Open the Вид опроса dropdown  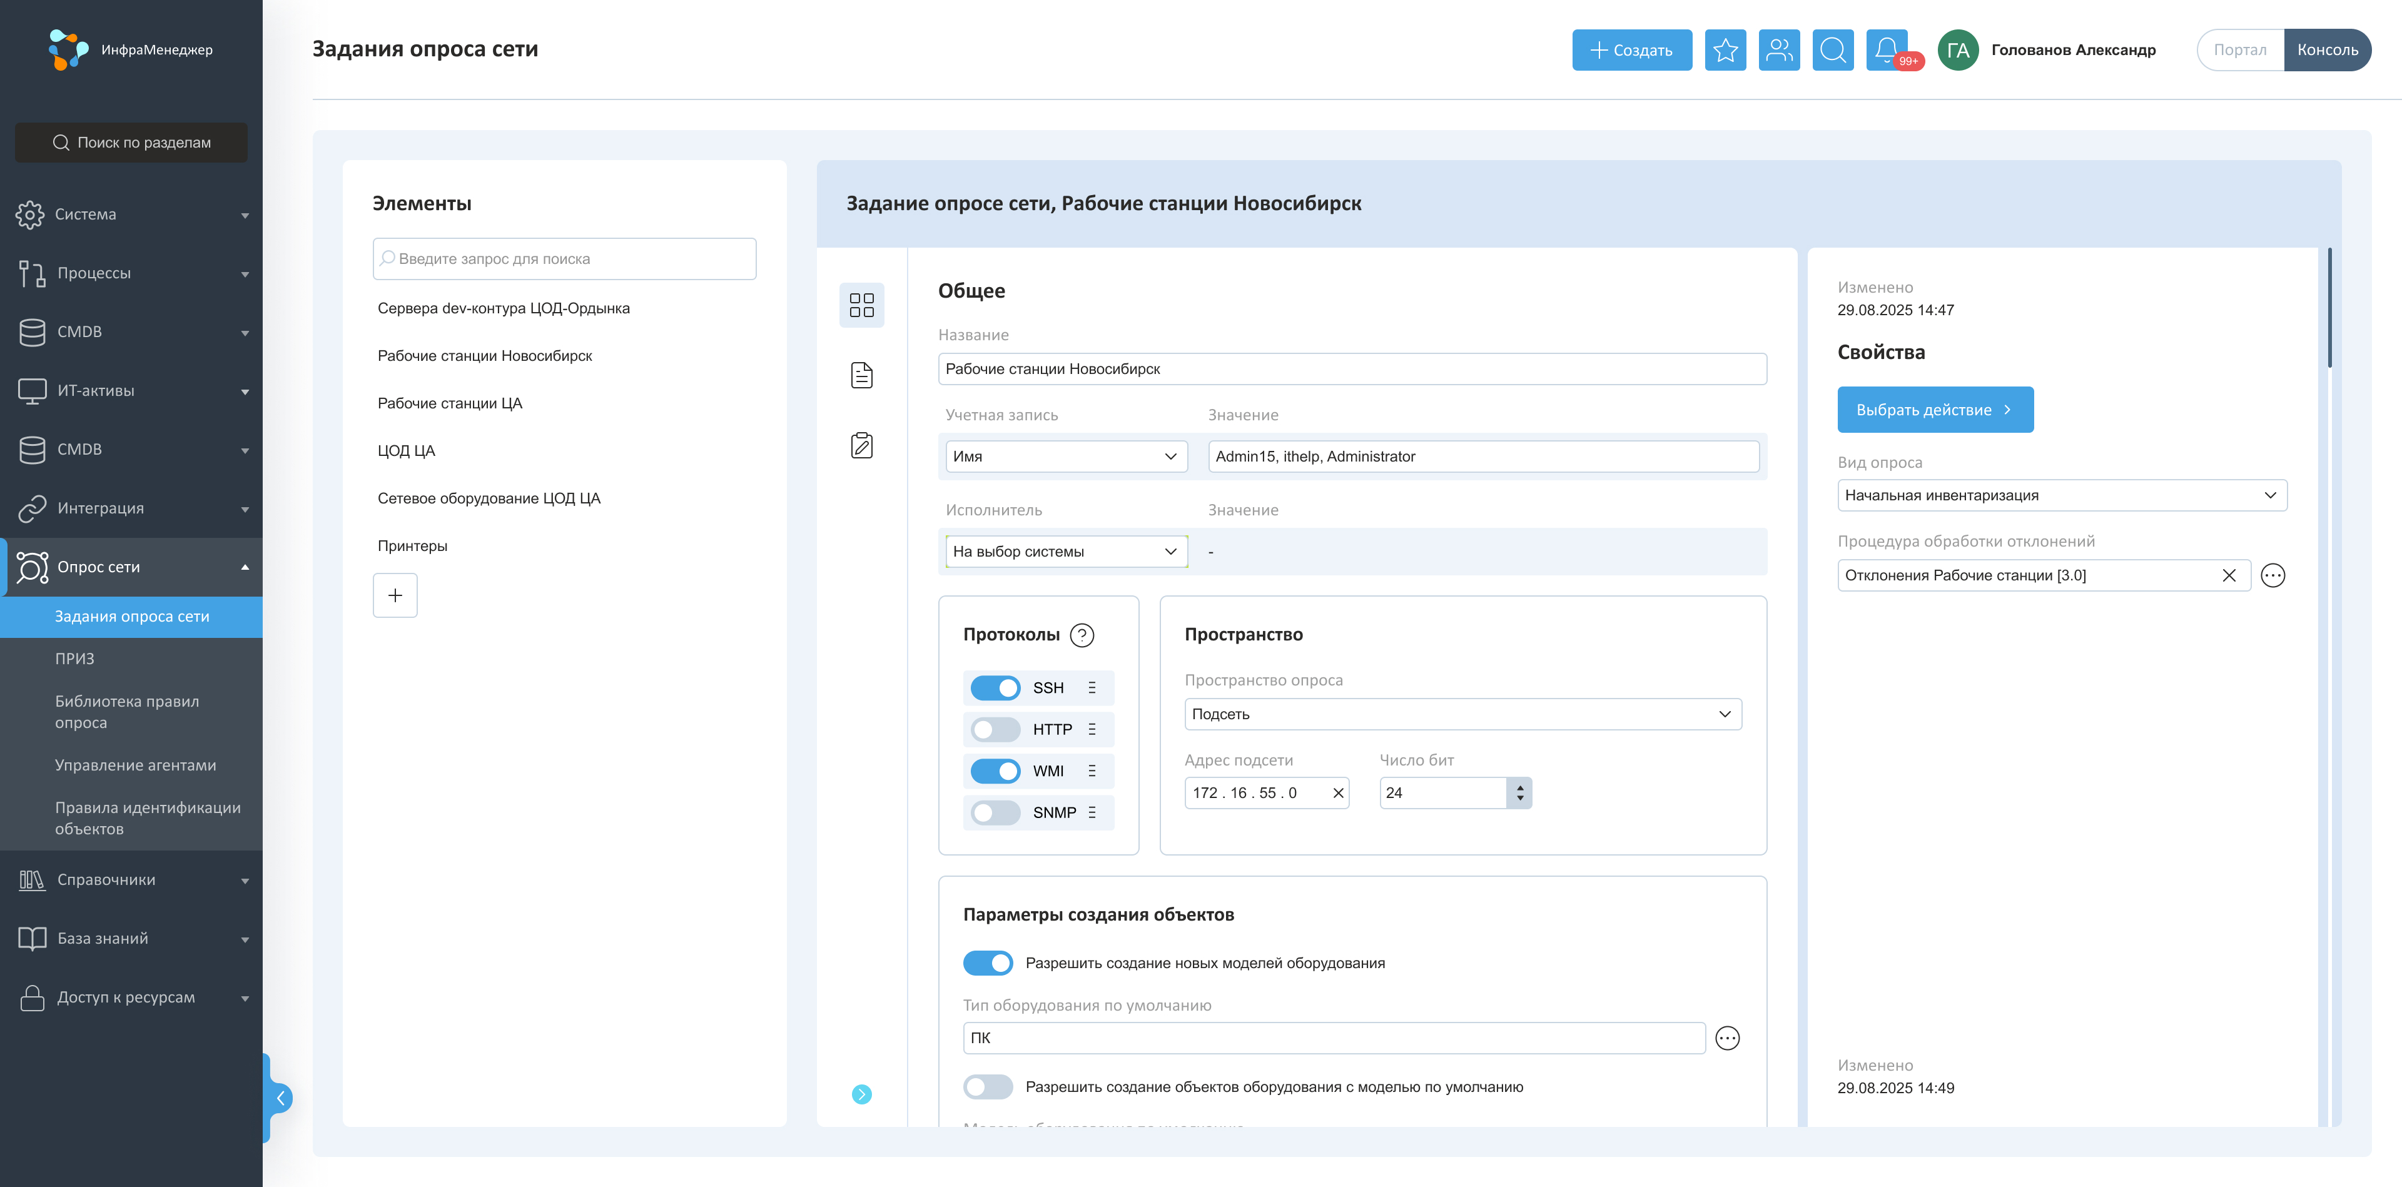point(2062,495)
